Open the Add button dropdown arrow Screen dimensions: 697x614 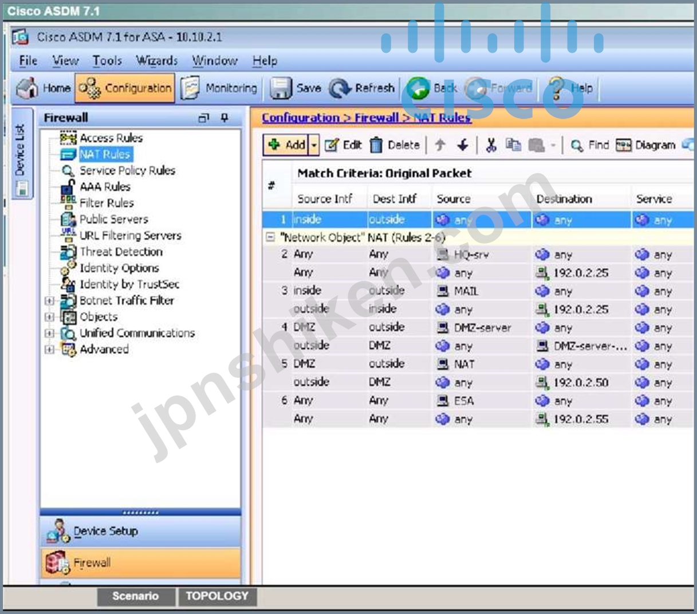[314, 145]
